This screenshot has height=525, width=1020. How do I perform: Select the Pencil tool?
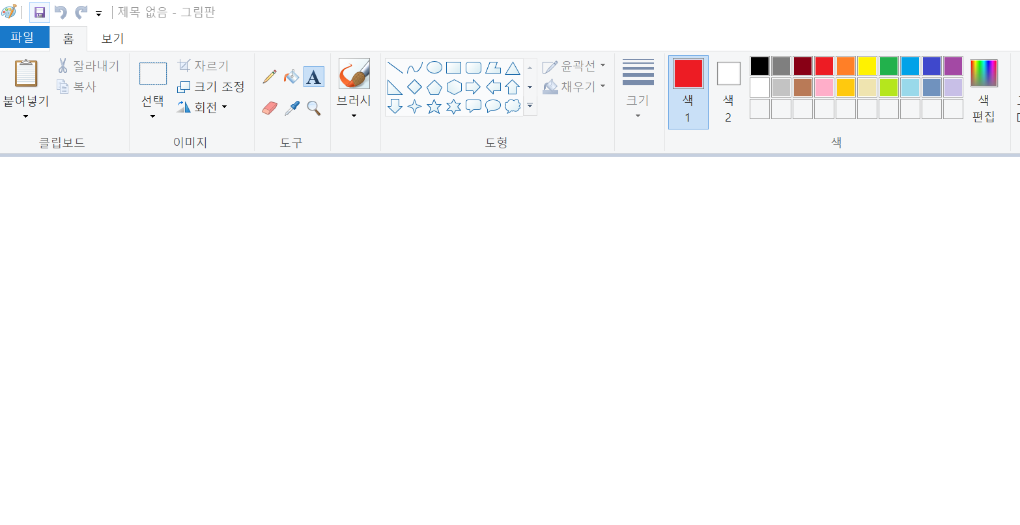(270, 77)
